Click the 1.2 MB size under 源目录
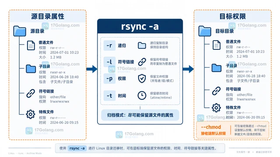 pyautogui.click(x=56, y=57)
